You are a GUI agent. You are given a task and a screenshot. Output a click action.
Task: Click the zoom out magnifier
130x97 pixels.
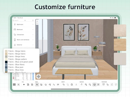pyautogui.click(x=90, y=85)
